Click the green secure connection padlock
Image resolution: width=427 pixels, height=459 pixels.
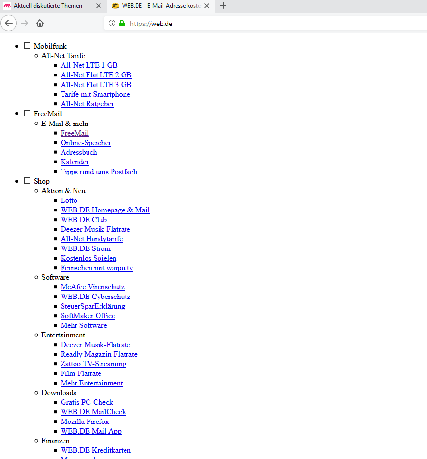(x=122, y=23)
